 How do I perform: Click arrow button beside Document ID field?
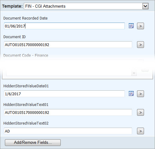point(140,45)
